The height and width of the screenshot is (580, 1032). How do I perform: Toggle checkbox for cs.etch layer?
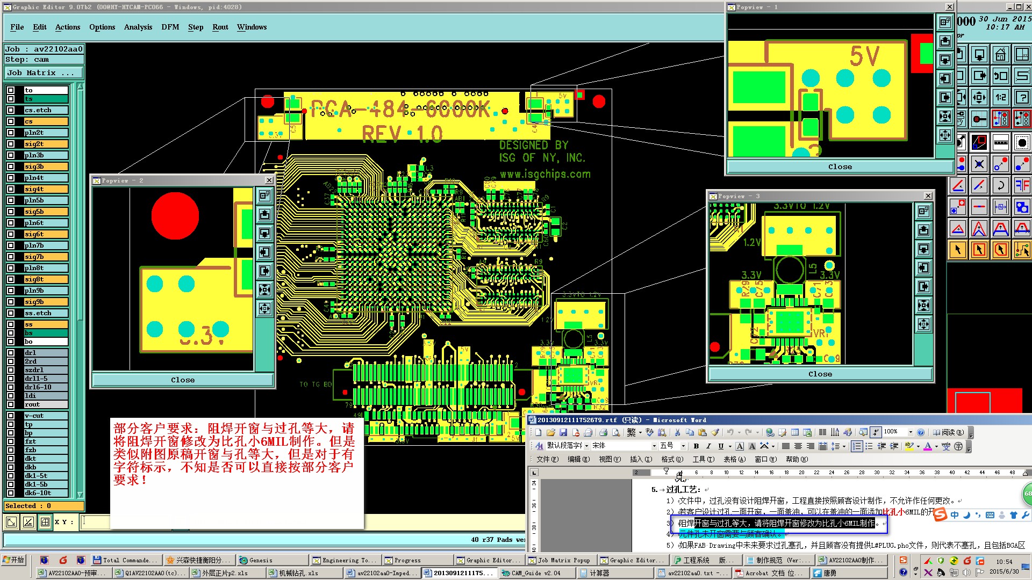11,110
